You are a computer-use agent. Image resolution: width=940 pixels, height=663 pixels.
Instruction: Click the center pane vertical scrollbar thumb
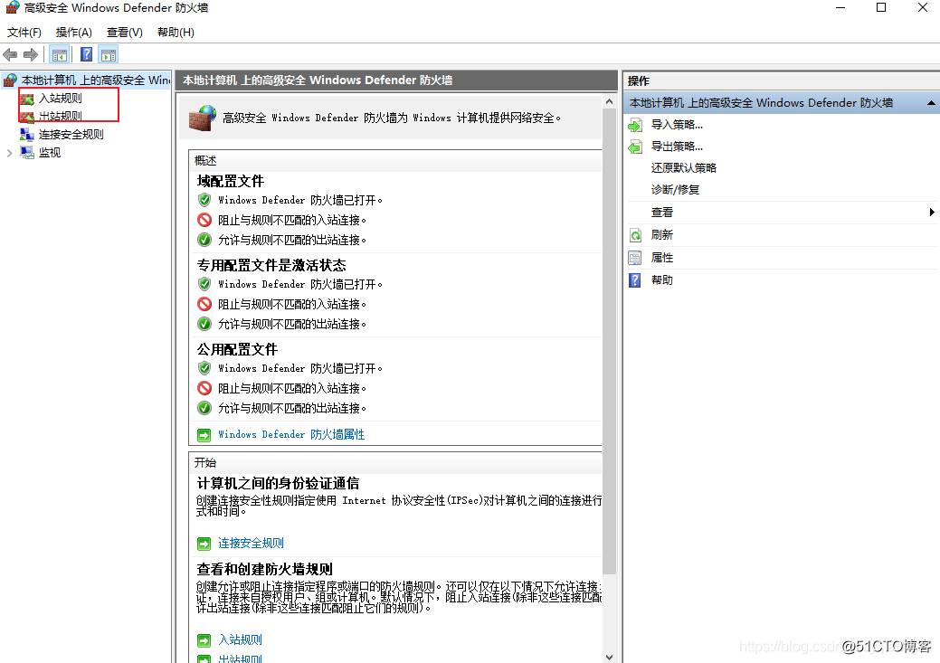pyautogui.click(x=609, y=342)
